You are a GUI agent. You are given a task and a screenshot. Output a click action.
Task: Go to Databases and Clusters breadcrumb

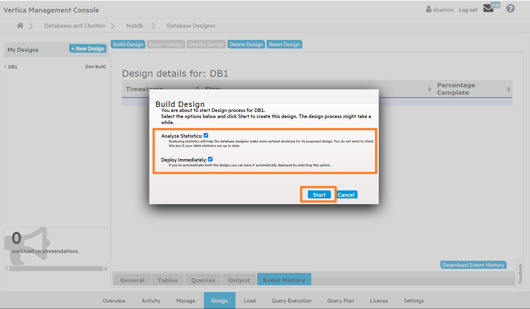tap(75, 26)
